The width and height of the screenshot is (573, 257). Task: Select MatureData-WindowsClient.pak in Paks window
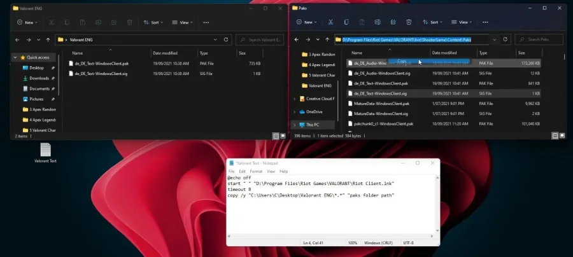(x=444, y=104)
